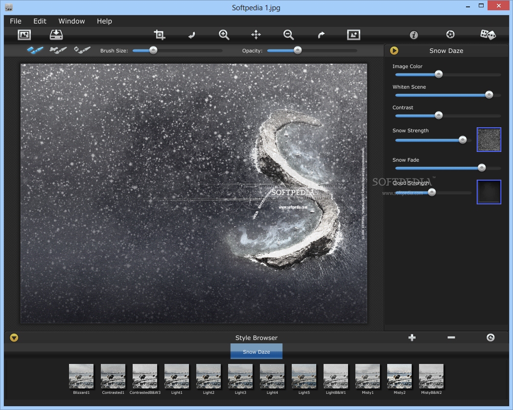
Task: Adjust the Brush Size slider
Action: [x=178, y=50]
